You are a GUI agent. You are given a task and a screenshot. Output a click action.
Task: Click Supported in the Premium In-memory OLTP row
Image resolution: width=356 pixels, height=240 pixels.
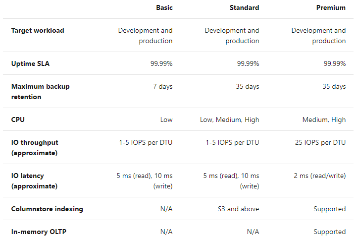pos(329,232)
